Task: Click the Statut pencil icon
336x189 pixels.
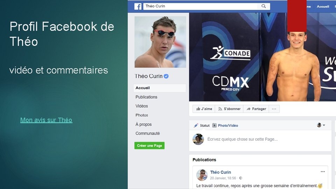Action: pyautogui.click(x=196, y=125)
